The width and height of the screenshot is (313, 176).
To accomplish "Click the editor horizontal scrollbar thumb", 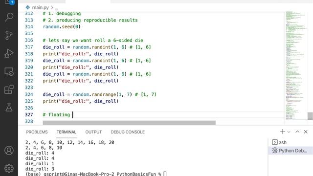I will tap(129, 123).
